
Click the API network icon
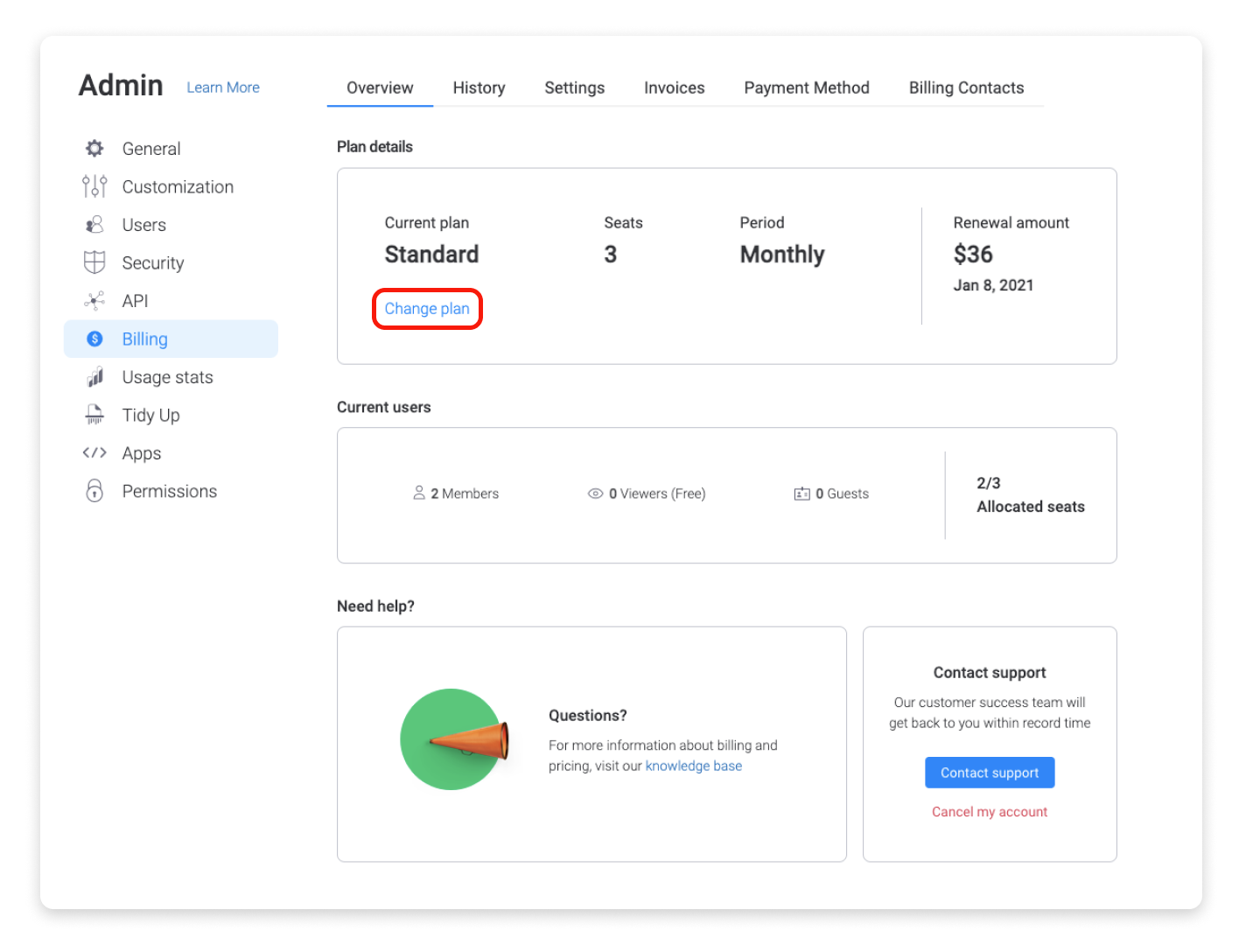tap(94, 301)
